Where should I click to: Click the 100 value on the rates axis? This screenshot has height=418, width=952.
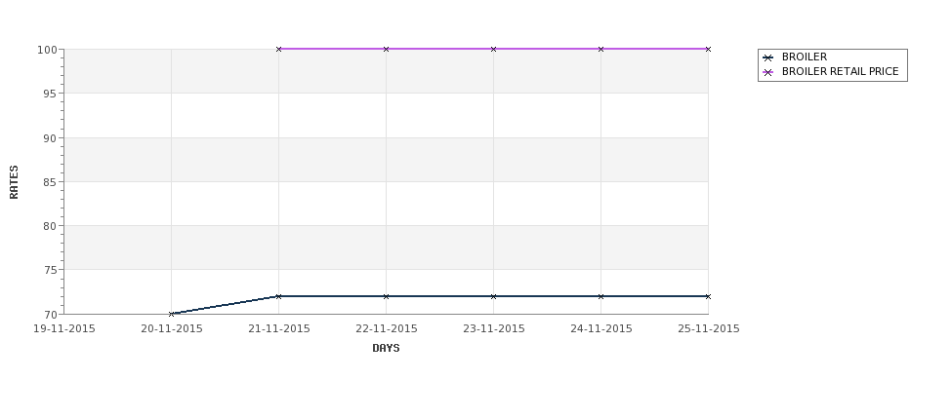pos(48,50)
